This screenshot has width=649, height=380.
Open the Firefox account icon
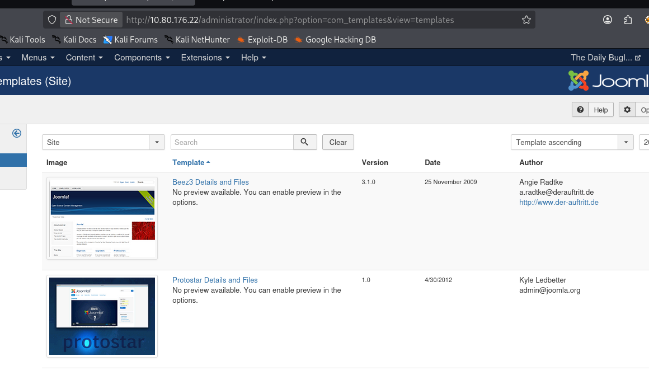coord(608,19)
